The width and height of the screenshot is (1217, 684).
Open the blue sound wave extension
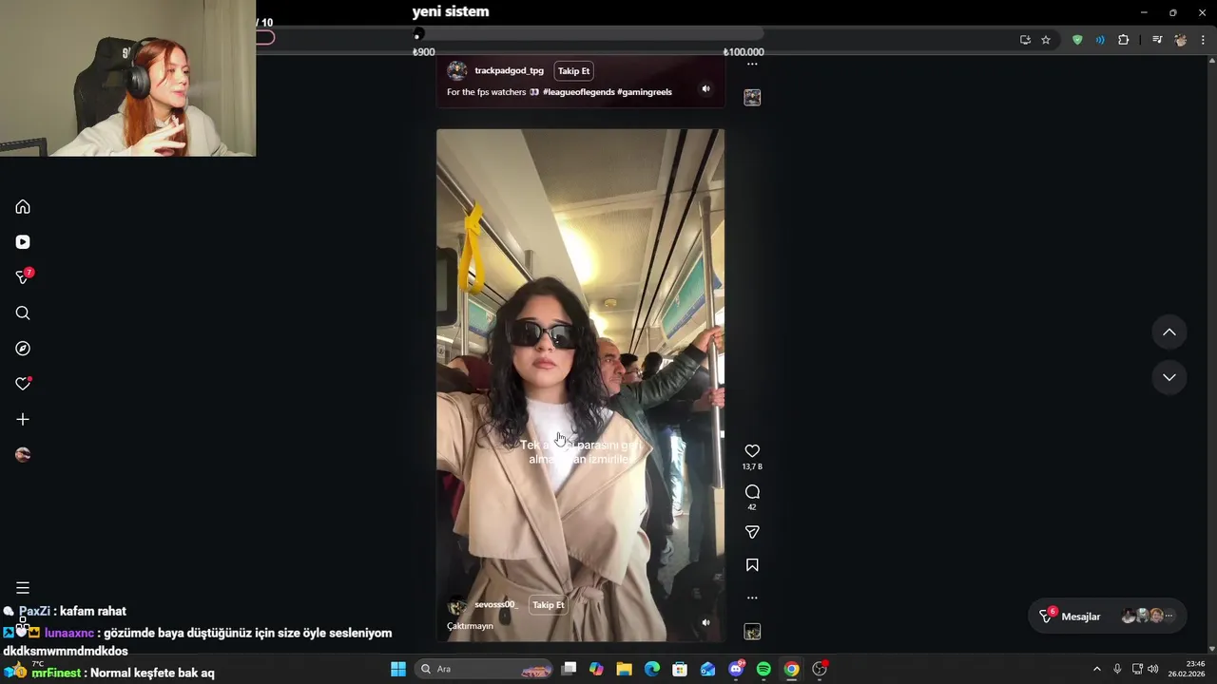pyautogui.click(x=1100, y=40)
